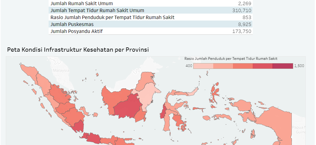Click the middle legend color swatch

click(x=243, y=66)
